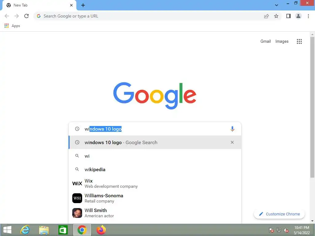This screenshot has width=315, height=236.
Task: Open File Explorer from taskbar
Action: point(44,230)
